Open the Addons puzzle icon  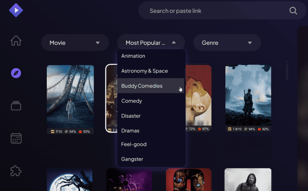point(16,171)
